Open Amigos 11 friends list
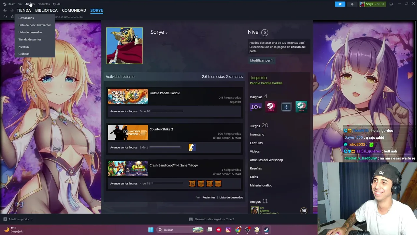 pyautogui.click(x=259, y=201)
